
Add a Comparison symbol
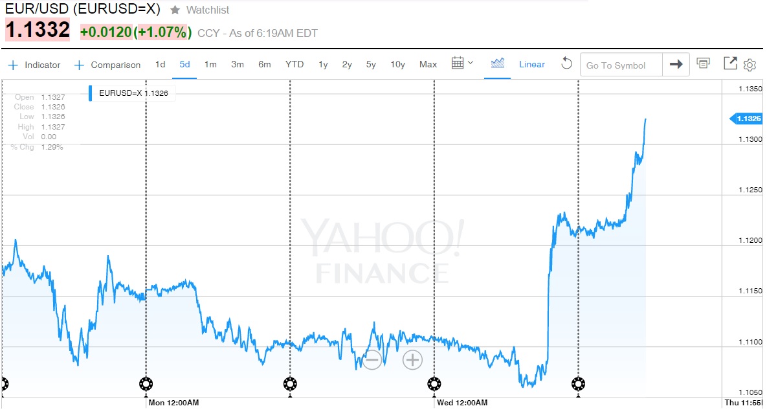[x=107, y=65]
